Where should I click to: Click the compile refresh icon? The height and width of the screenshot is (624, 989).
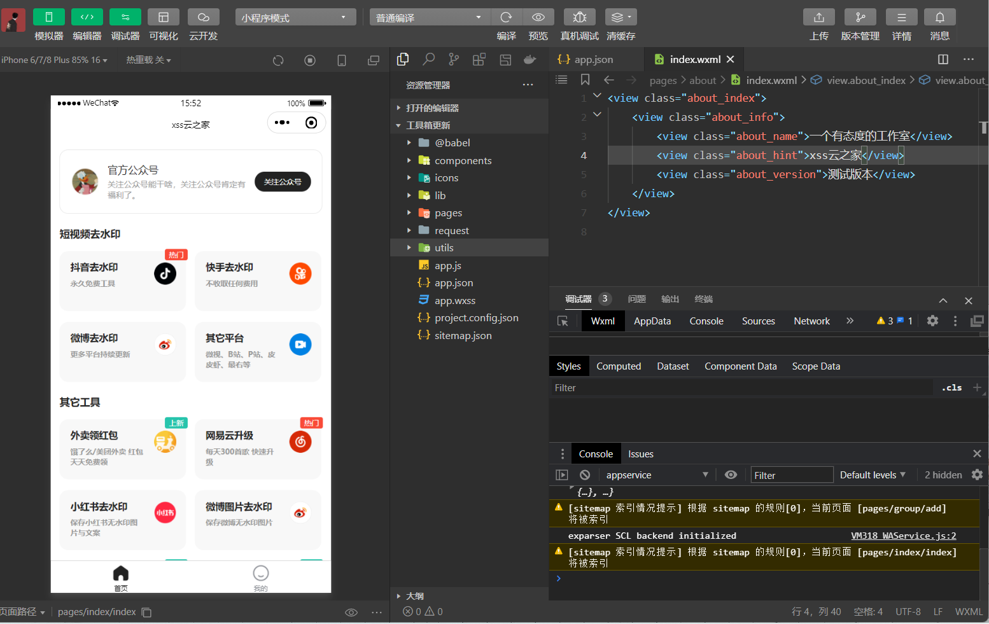coord(507,17)
